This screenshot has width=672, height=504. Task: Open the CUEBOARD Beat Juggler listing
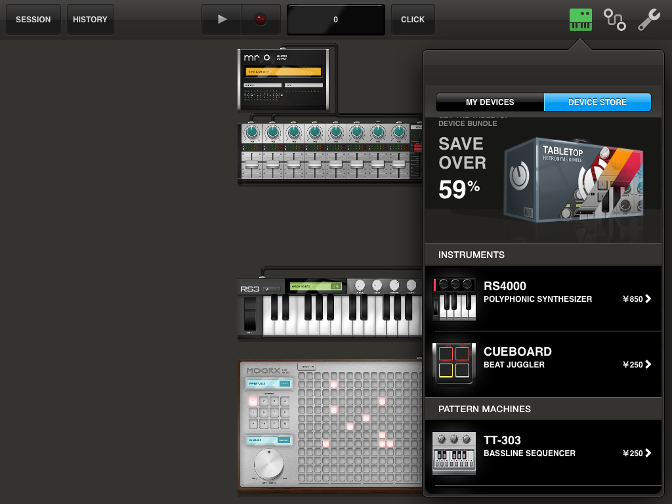click(x=543, y=364)
